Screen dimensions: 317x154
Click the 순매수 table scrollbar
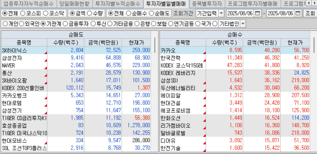314,45
